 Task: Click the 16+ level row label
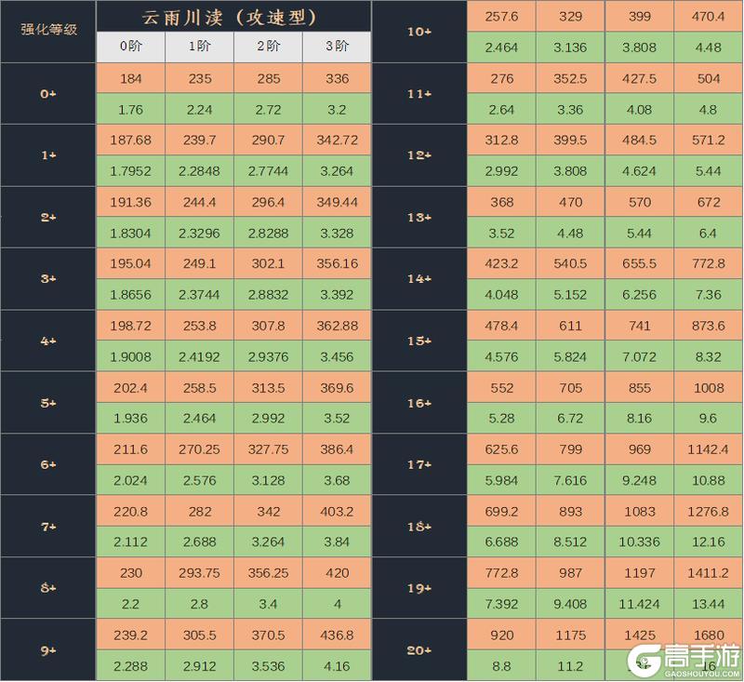pos(419,403)
